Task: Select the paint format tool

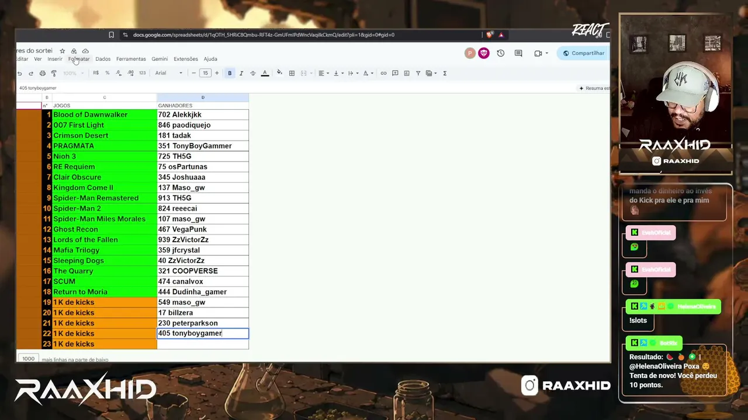Action: coord(54,73)
